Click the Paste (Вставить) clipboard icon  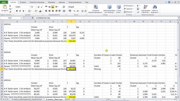pyautogui.click(x=5, y=7)
